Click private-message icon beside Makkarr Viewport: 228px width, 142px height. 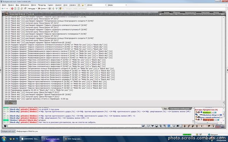[196, 112]
